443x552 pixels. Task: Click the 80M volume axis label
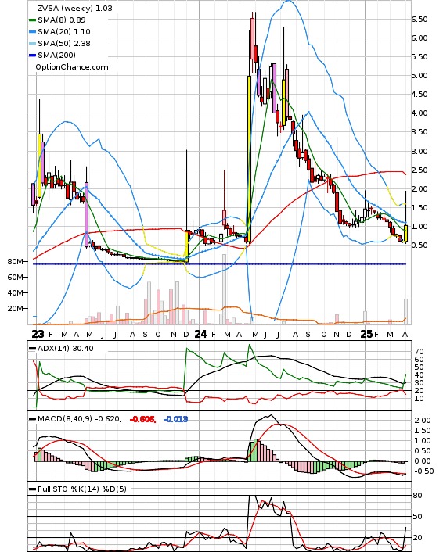(15, 262)
